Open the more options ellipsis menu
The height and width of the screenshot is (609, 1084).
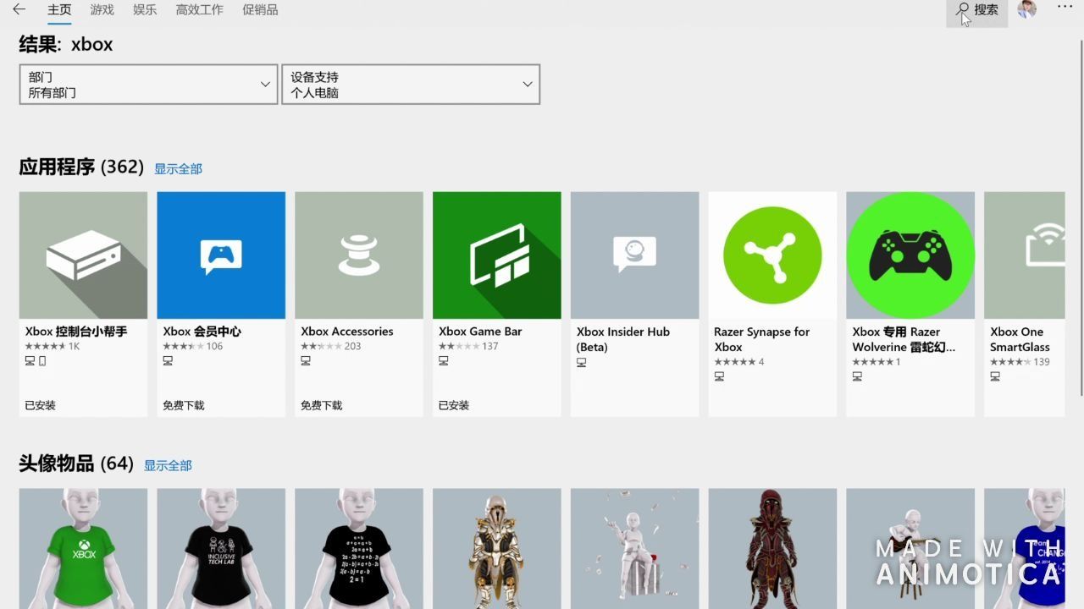tap(1065, 8)
